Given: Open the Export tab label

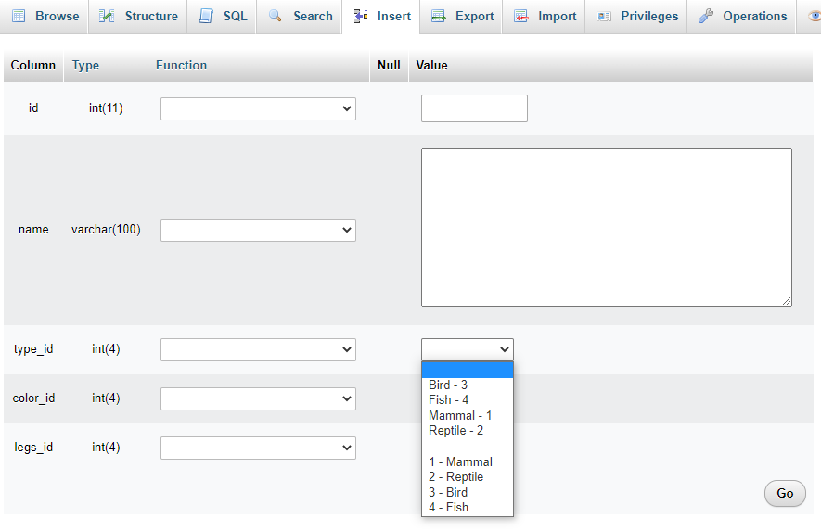Looking at the screenshot, I should 474,17.
